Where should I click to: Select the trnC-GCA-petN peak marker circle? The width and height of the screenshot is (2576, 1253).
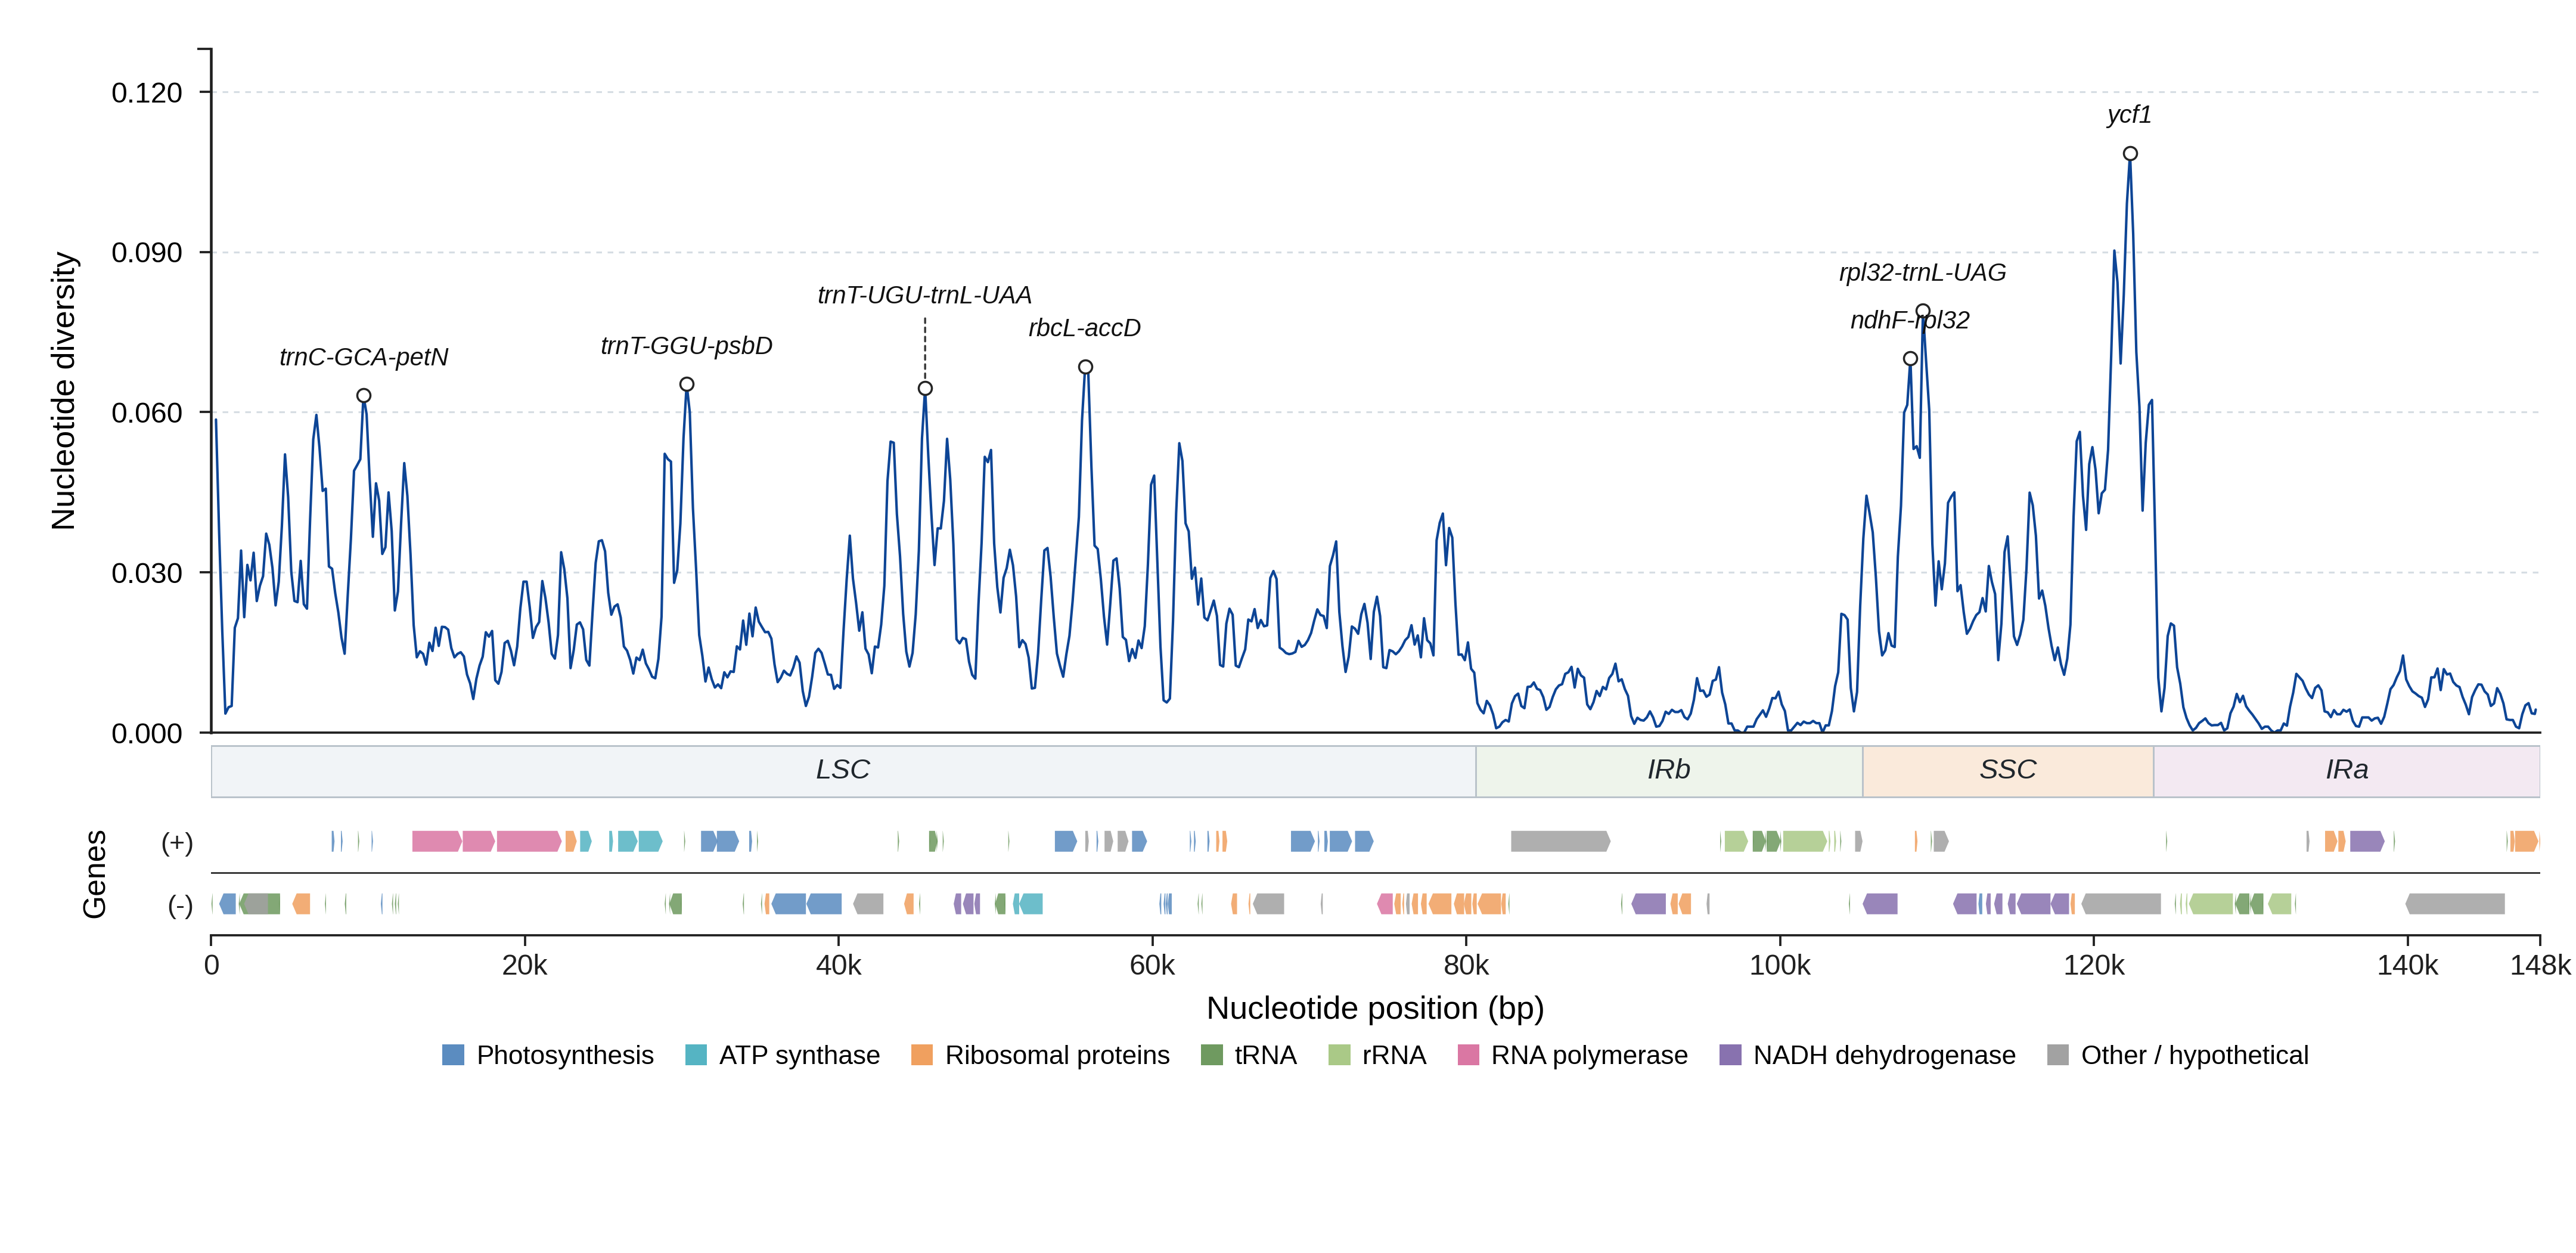[364, 396]
